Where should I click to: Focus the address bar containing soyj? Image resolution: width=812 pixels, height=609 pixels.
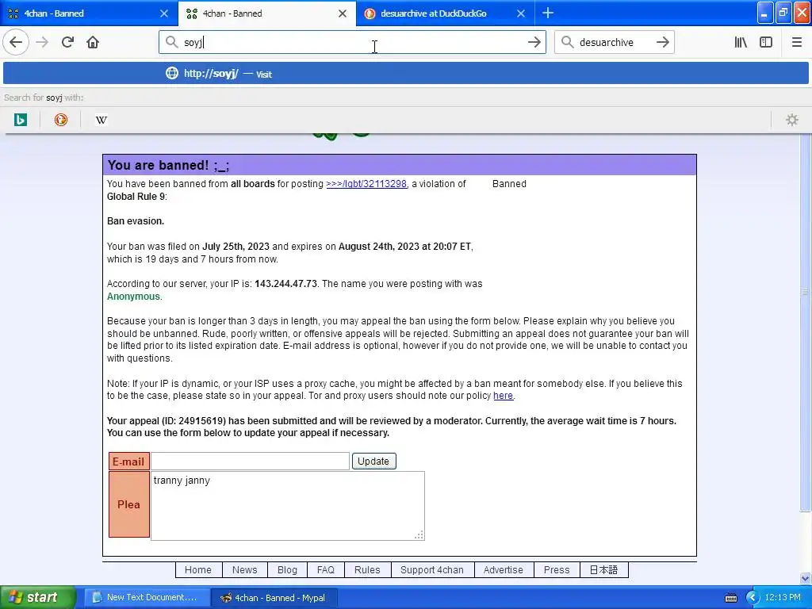352,42
